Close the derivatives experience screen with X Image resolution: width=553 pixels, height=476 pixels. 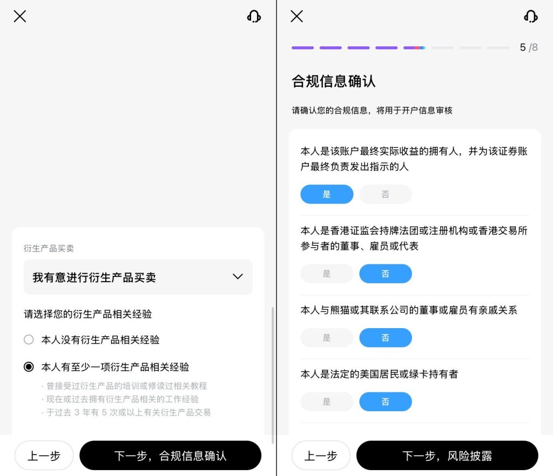(x=20, y=16)
